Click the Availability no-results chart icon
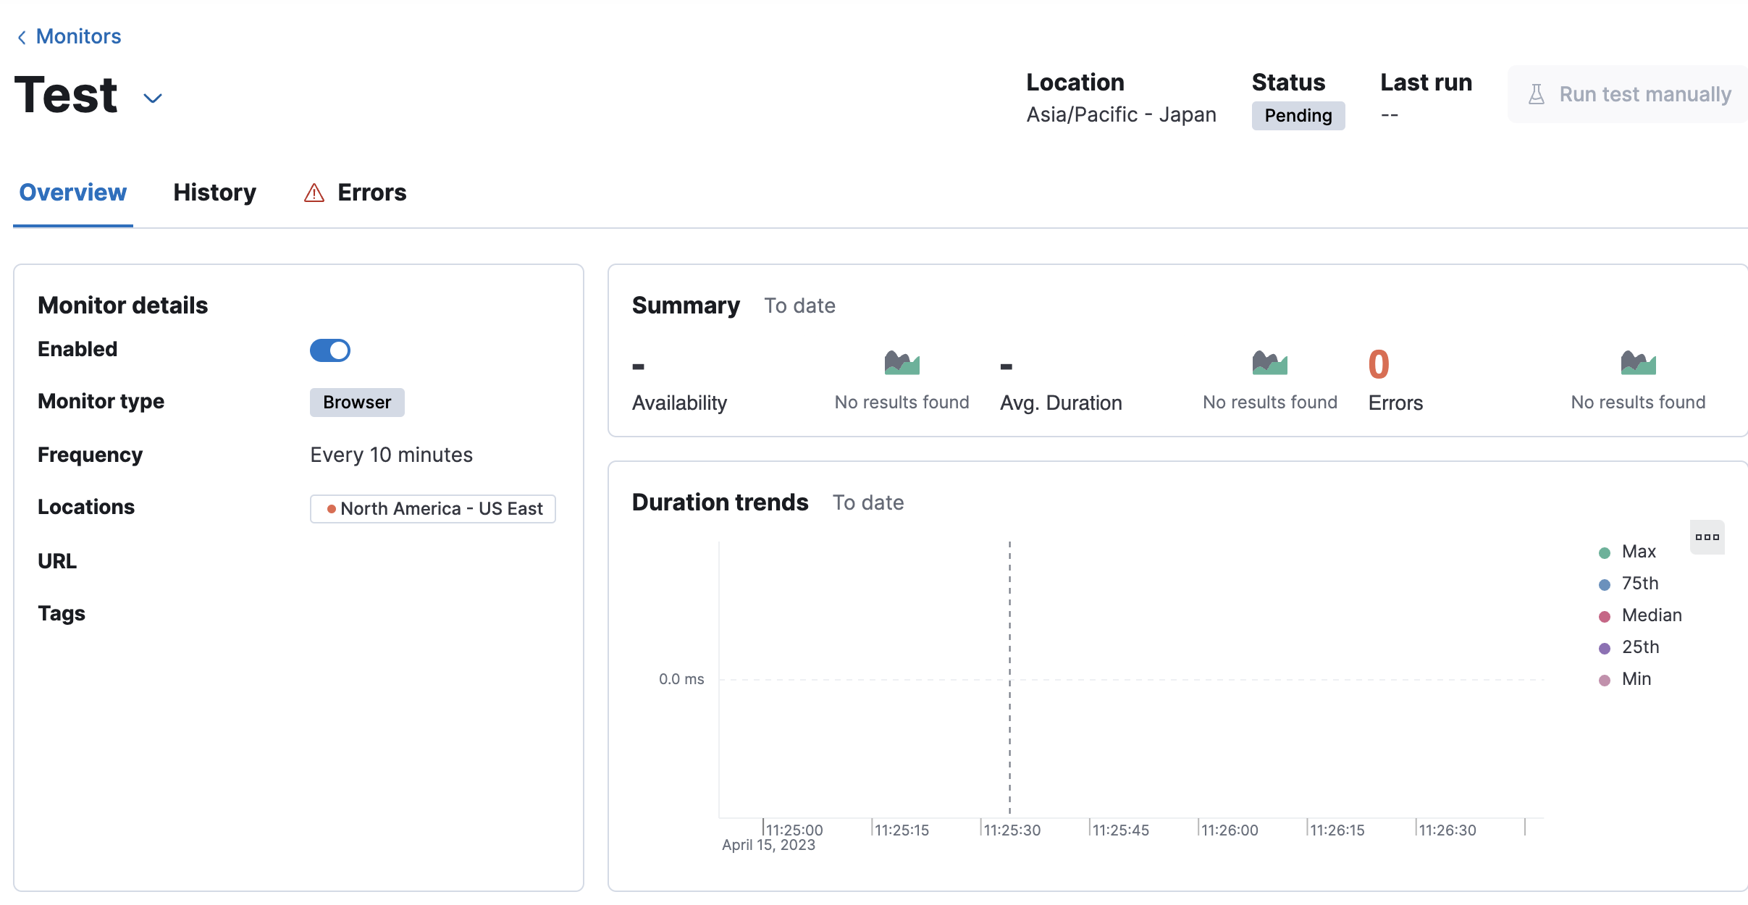Image resolution: width=1748 pixels, height=905 pixels. (902, 363)
